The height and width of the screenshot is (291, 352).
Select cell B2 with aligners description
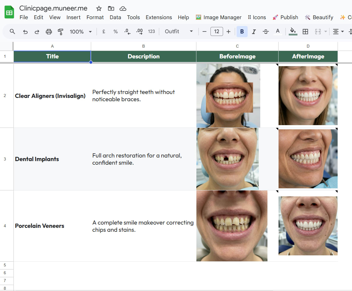tap(143, 96)
